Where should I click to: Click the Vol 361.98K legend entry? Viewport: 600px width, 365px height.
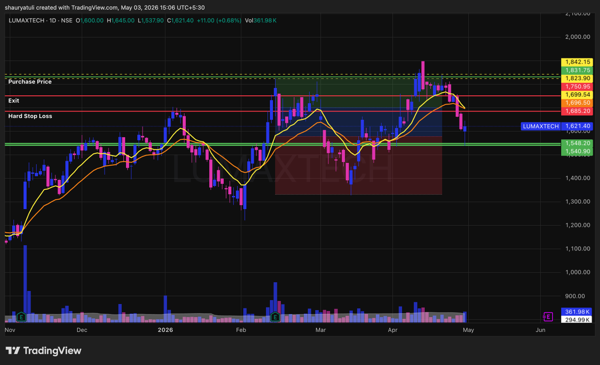261,20
